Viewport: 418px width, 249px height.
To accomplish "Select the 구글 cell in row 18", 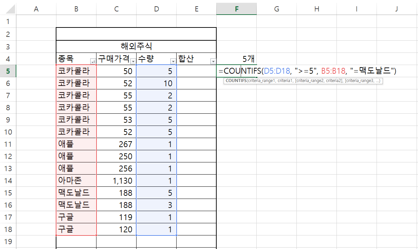I will pyautogui.click(x=76, y=229).
